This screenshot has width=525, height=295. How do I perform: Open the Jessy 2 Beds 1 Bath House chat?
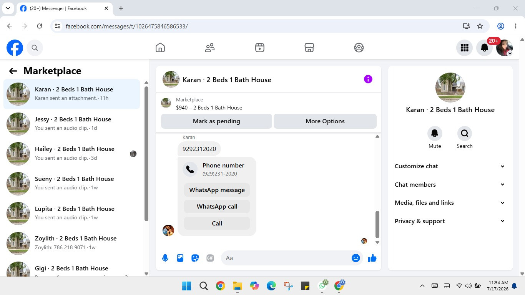72,124
